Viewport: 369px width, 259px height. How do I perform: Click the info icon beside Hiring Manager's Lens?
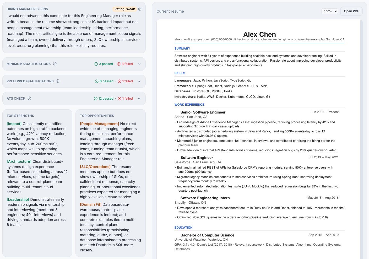[140, 9]
